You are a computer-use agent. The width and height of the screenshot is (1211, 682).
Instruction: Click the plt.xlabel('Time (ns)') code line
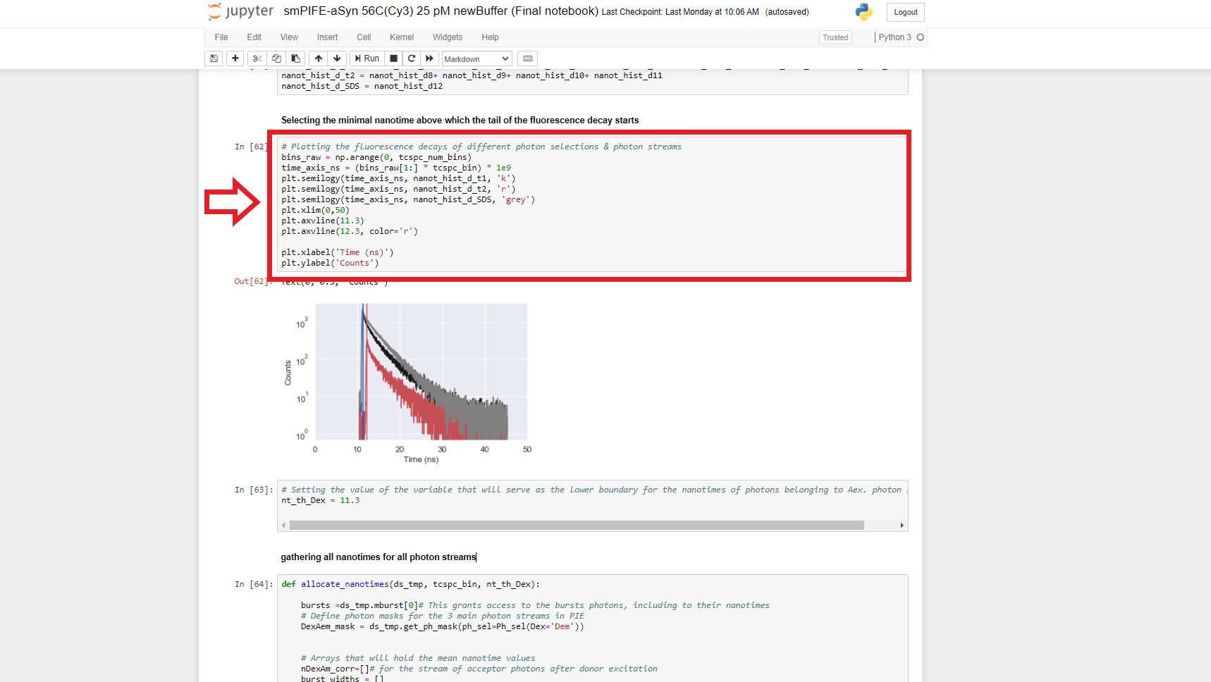coord(338,252)
